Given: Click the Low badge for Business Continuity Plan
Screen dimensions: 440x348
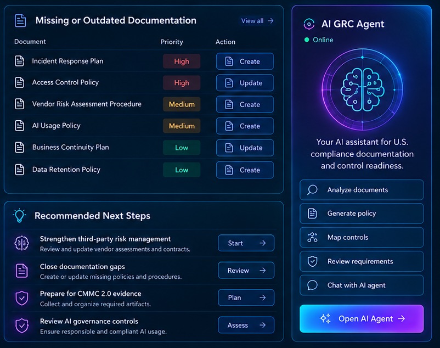Looking at the screenshot, I should click(x=182, y=148).
